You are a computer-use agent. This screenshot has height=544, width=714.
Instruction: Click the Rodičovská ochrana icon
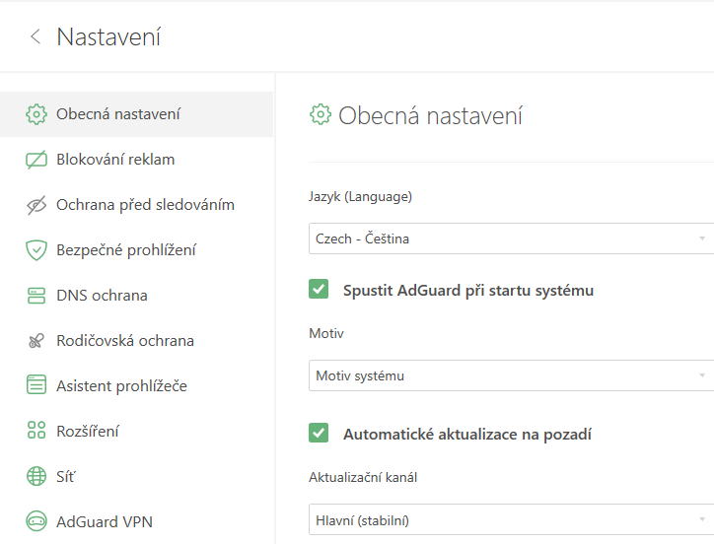(x=36, y=341)
